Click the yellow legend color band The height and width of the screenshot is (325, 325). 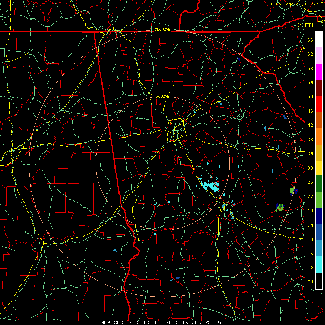click(319, 168)
